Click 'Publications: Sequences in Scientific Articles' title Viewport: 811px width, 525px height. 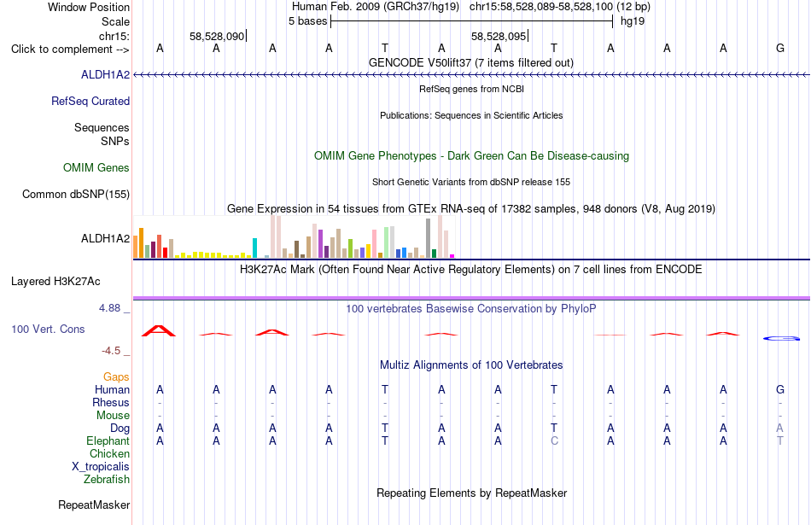click(x=471, y=115)
